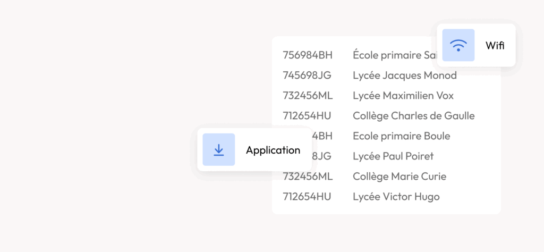This screenshot has width=544, height=252.
Task: Click the blue Wifi signal icon
Action: point(458,45)
